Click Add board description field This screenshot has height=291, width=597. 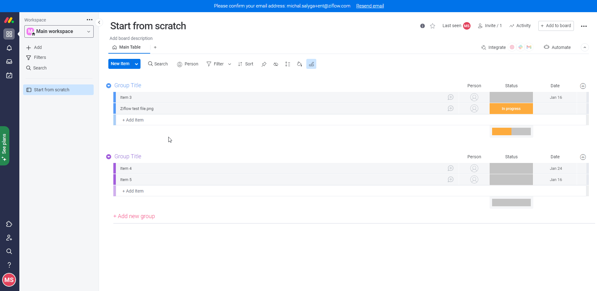pos(131,38)
